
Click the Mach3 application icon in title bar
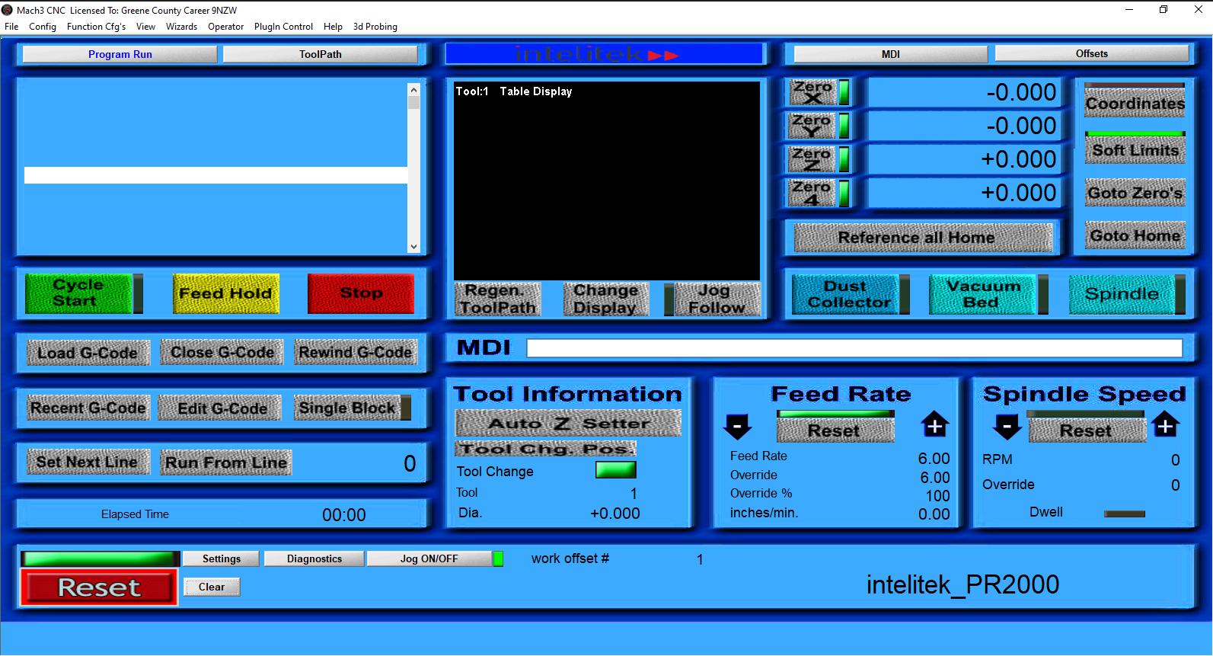click(x=8, y=10)
